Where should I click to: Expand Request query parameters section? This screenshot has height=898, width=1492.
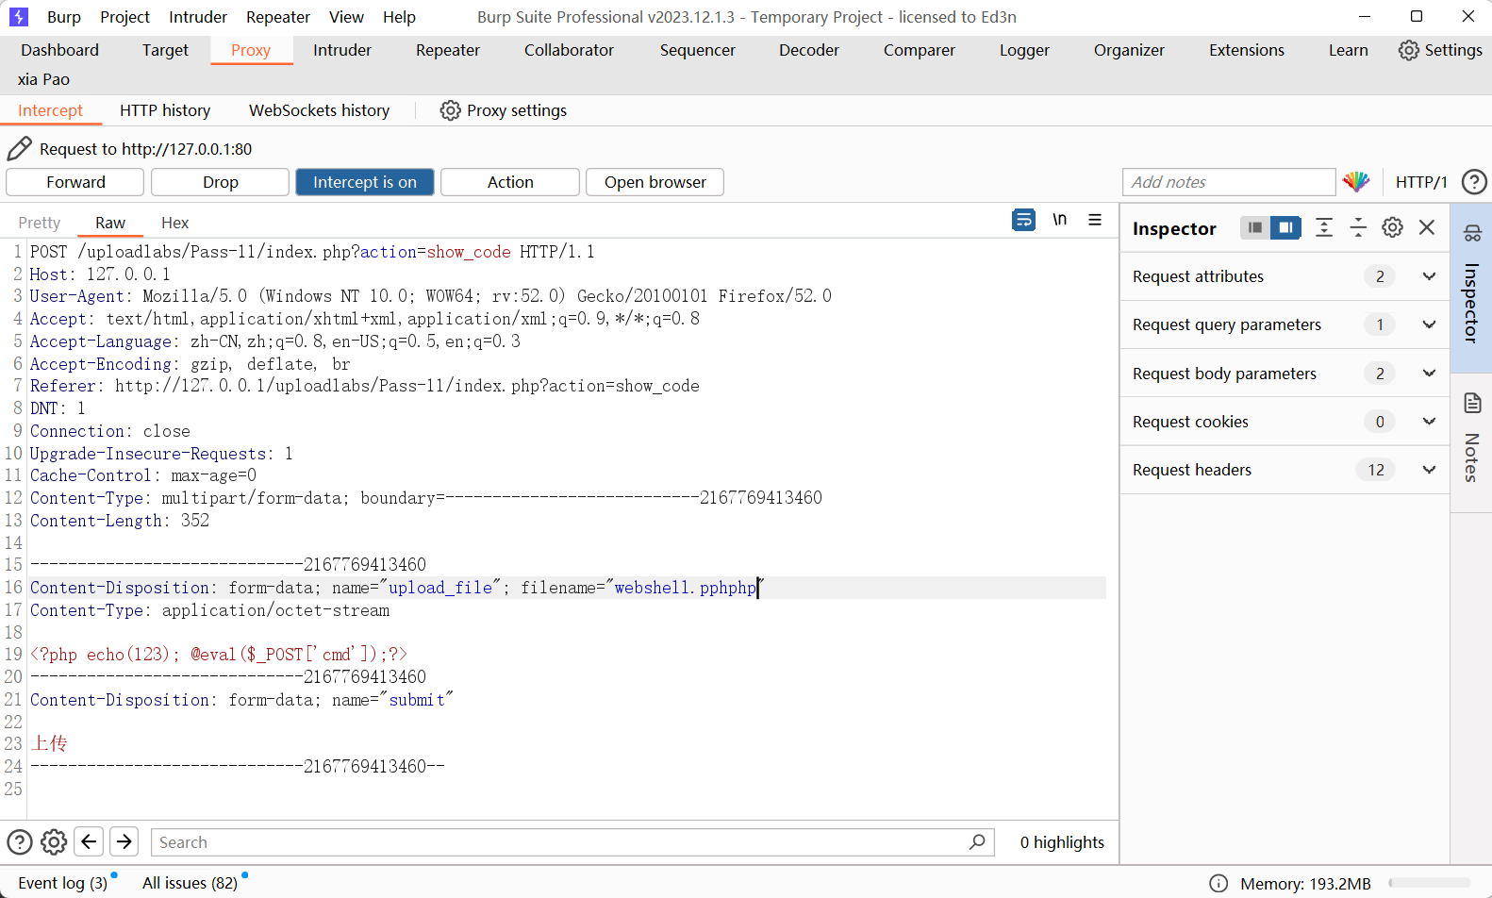point(1429,324)
